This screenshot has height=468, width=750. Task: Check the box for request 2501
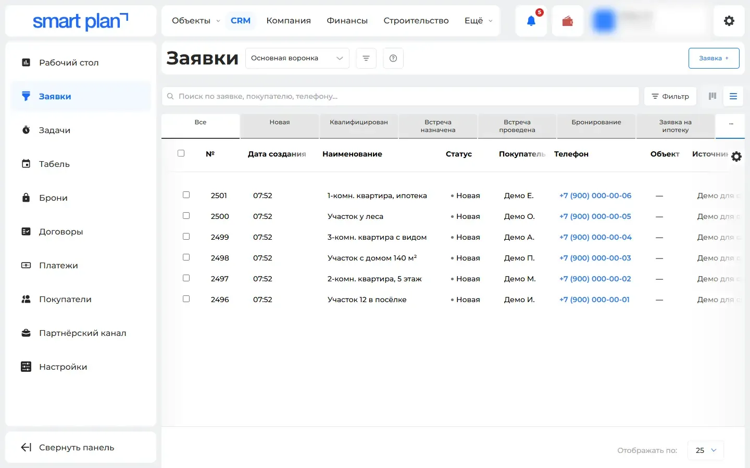[x=186, y=195]
